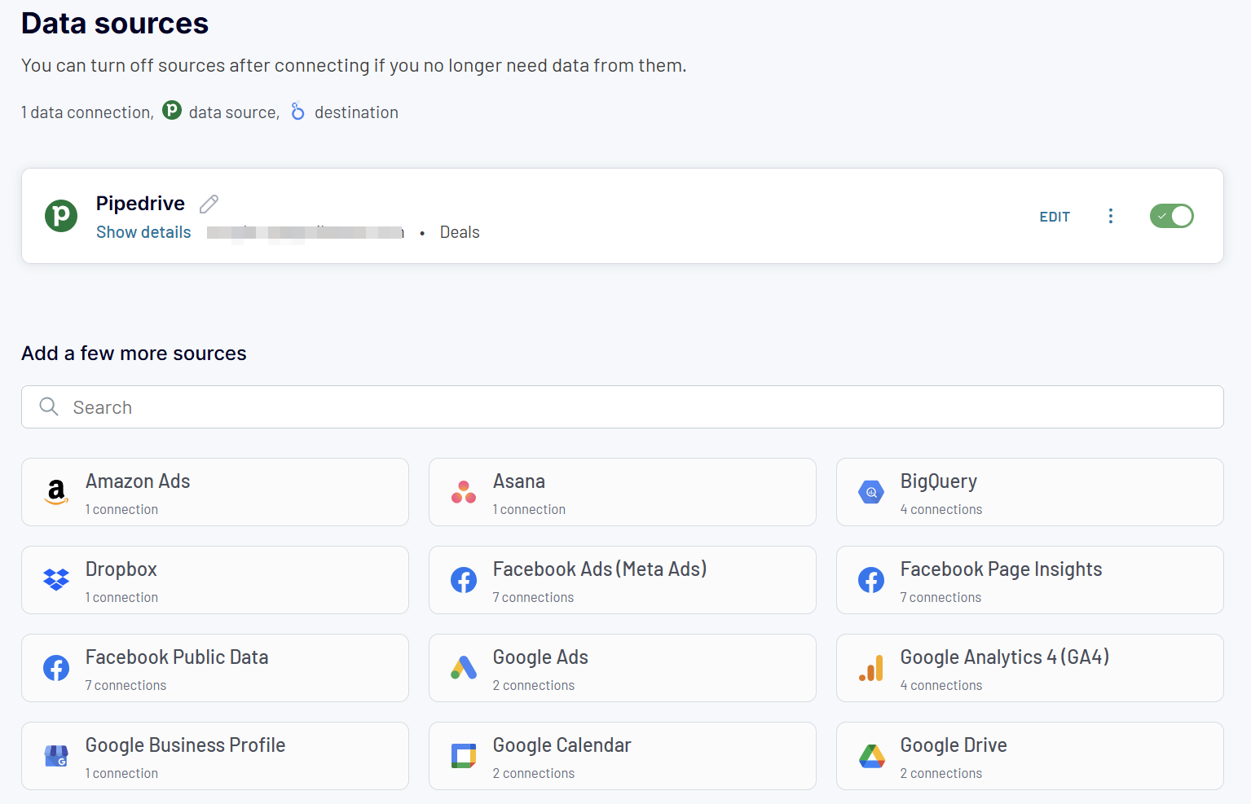Click the pencil icon to rename Pipedrive

[209, 203]
